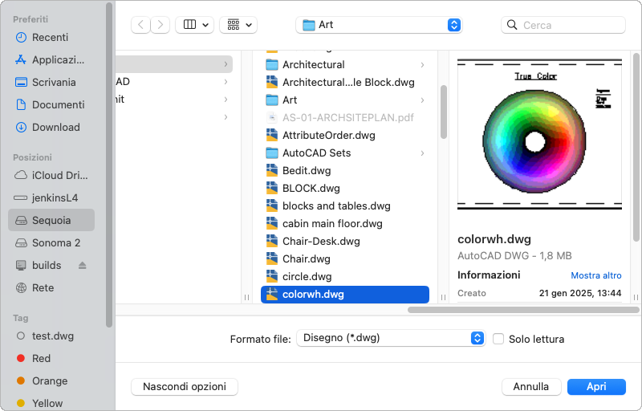Select the Red tag in sidebar

coord(41,359)
